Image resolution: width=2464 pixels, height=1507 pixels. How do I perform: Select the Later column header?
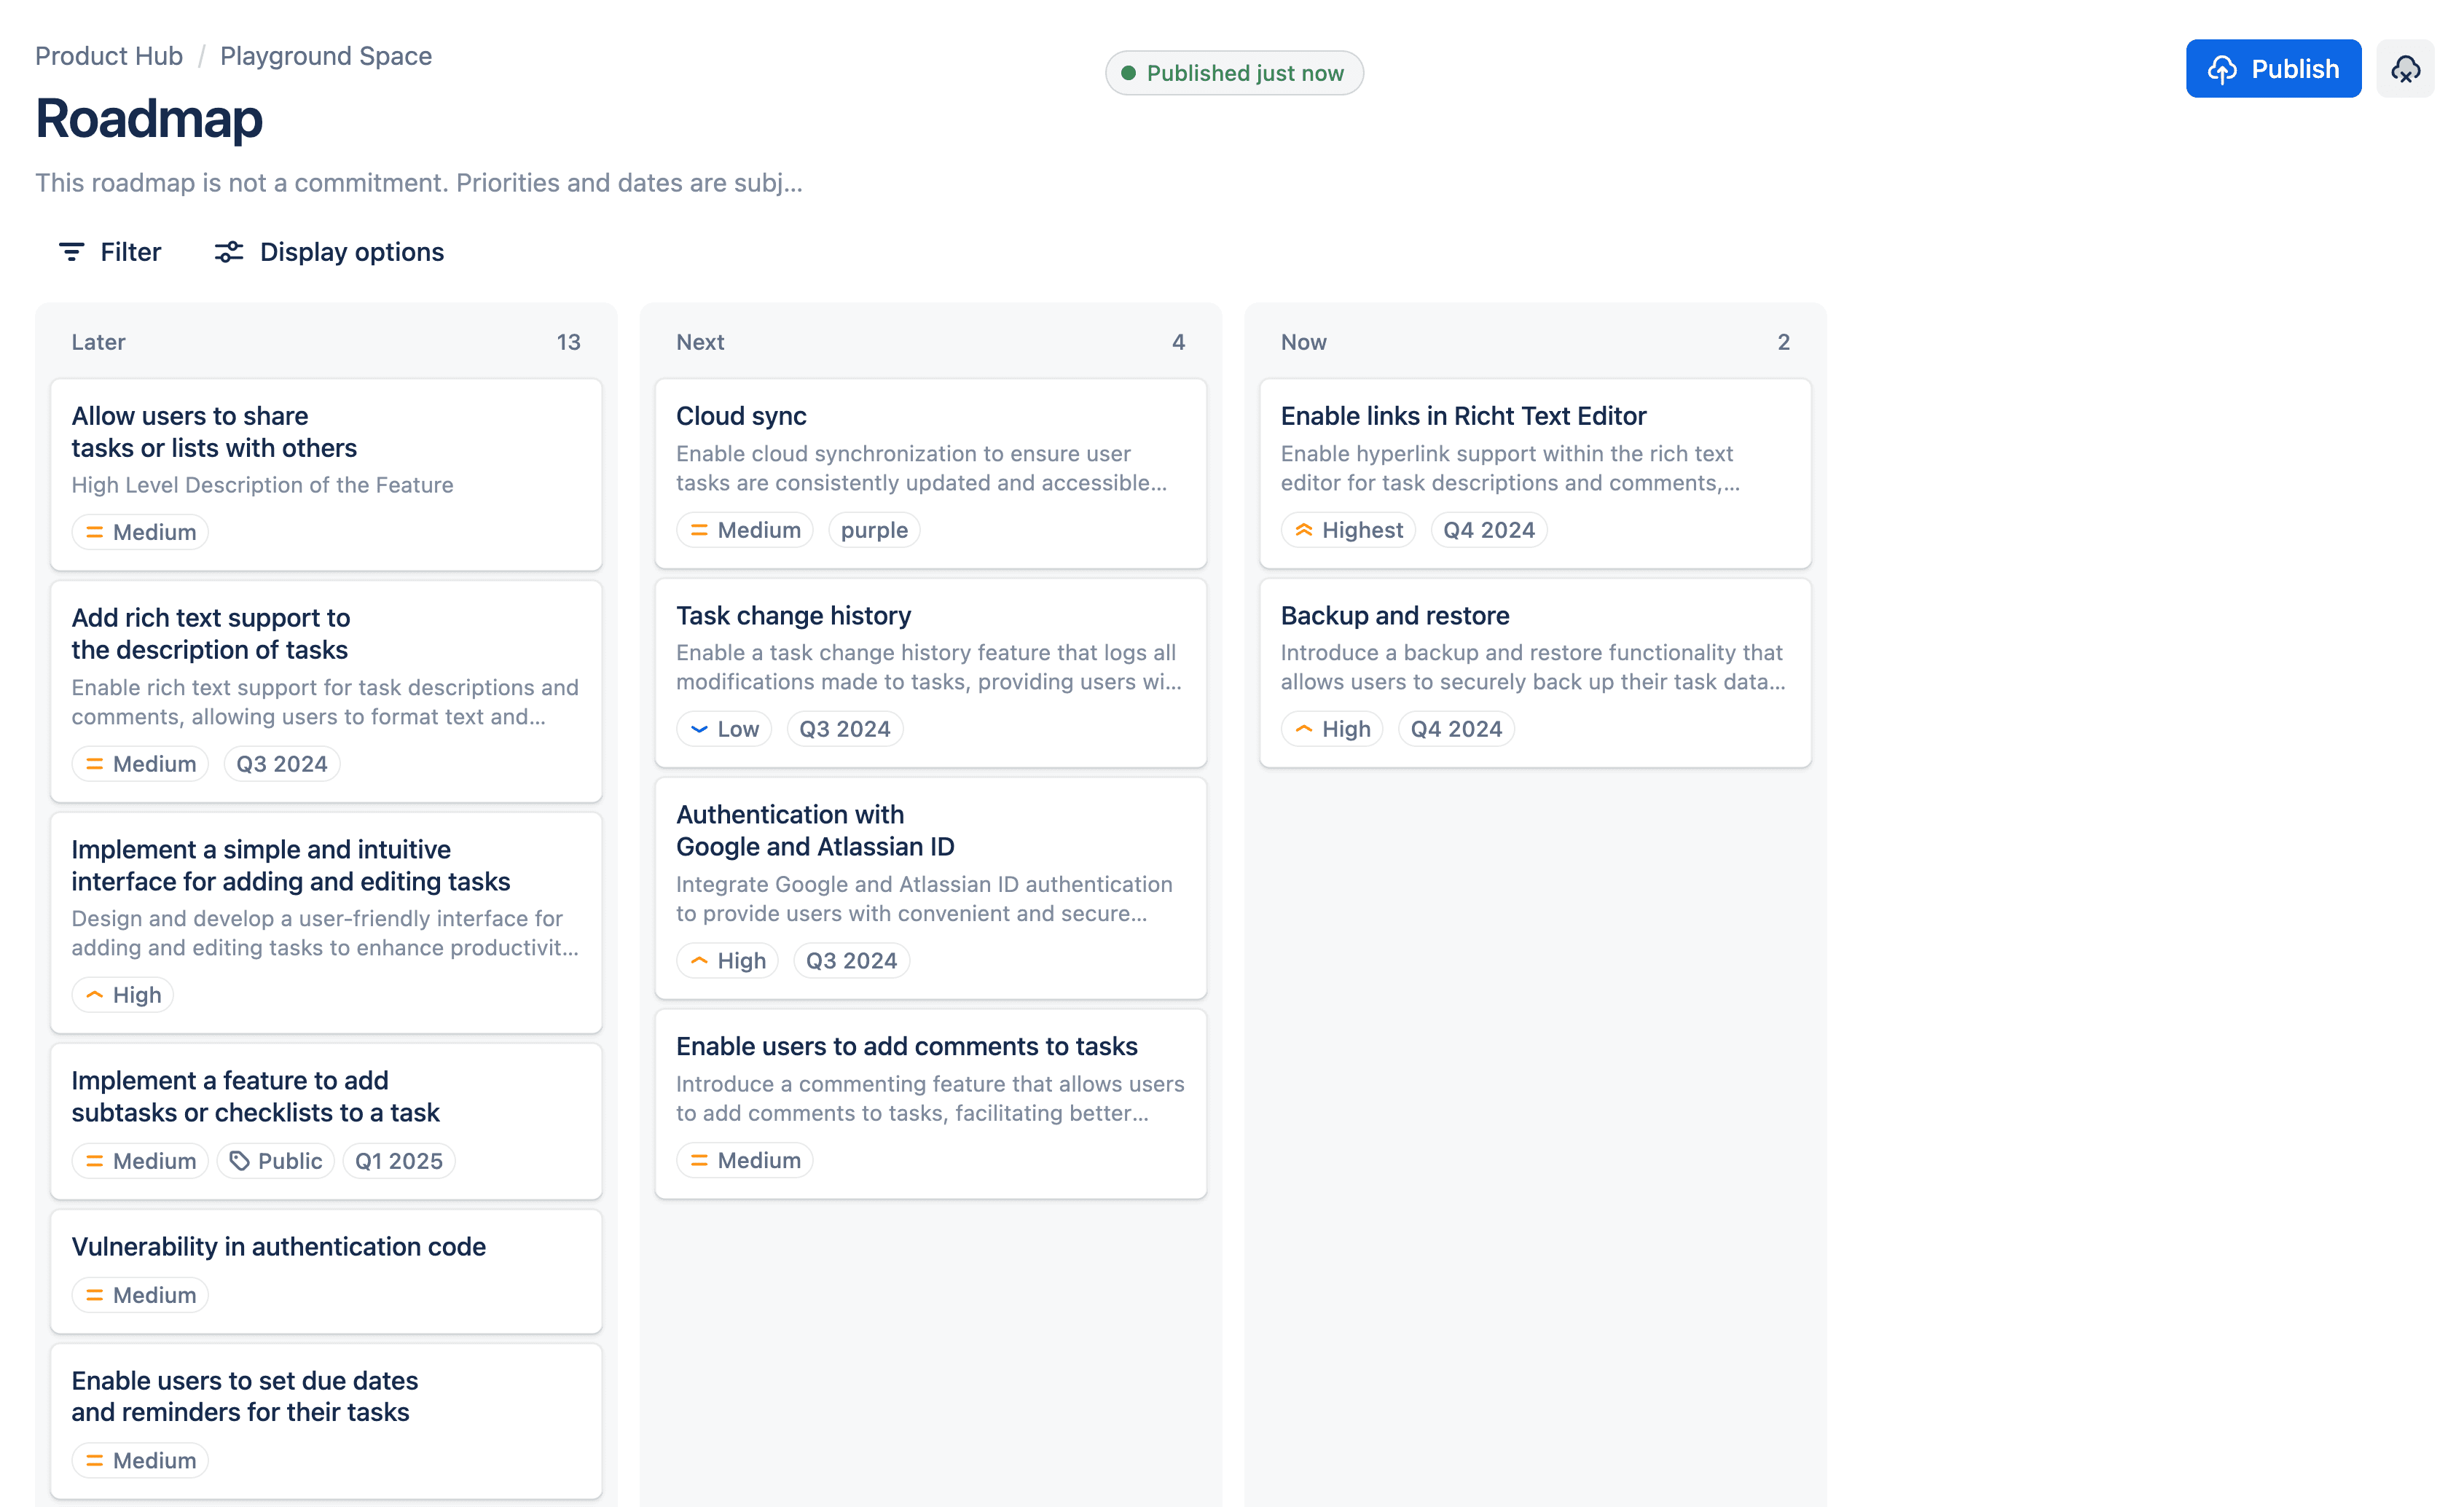pos(98,342)
